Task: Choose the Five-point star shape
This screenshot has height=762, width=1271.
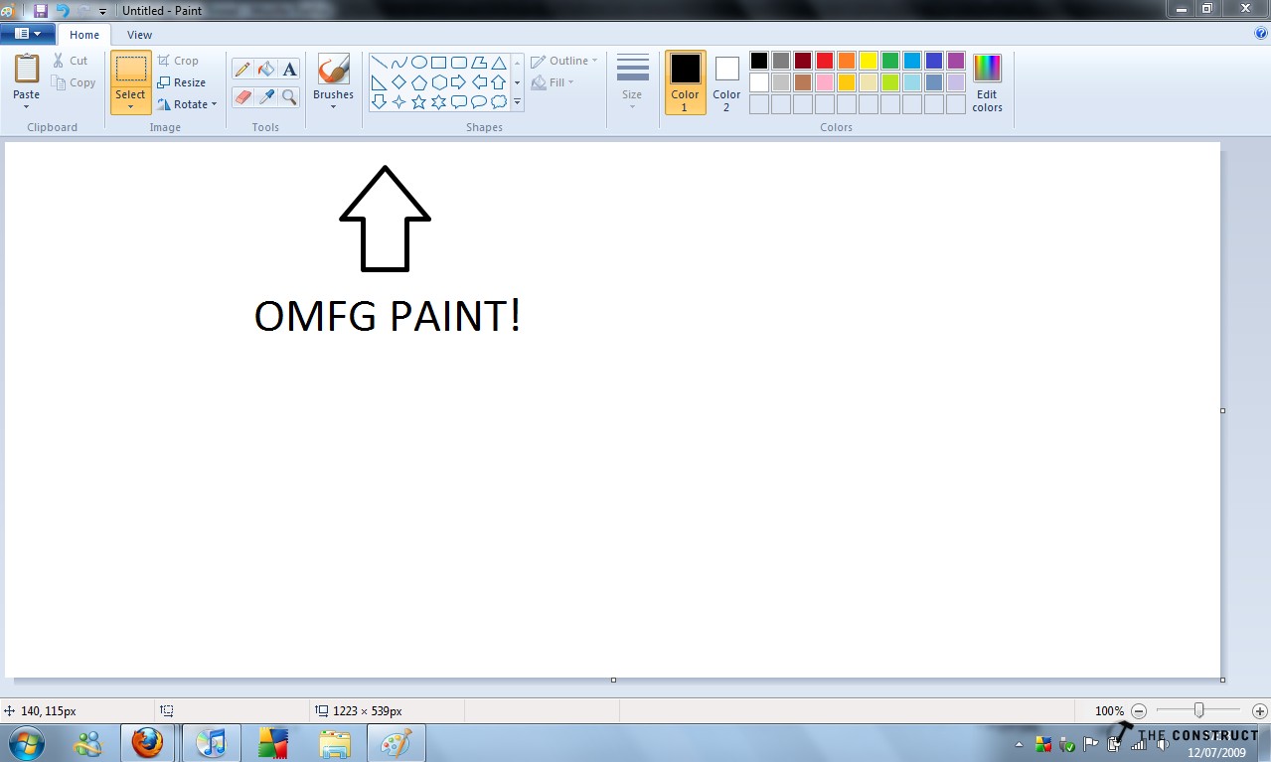Action: [418, 101]
